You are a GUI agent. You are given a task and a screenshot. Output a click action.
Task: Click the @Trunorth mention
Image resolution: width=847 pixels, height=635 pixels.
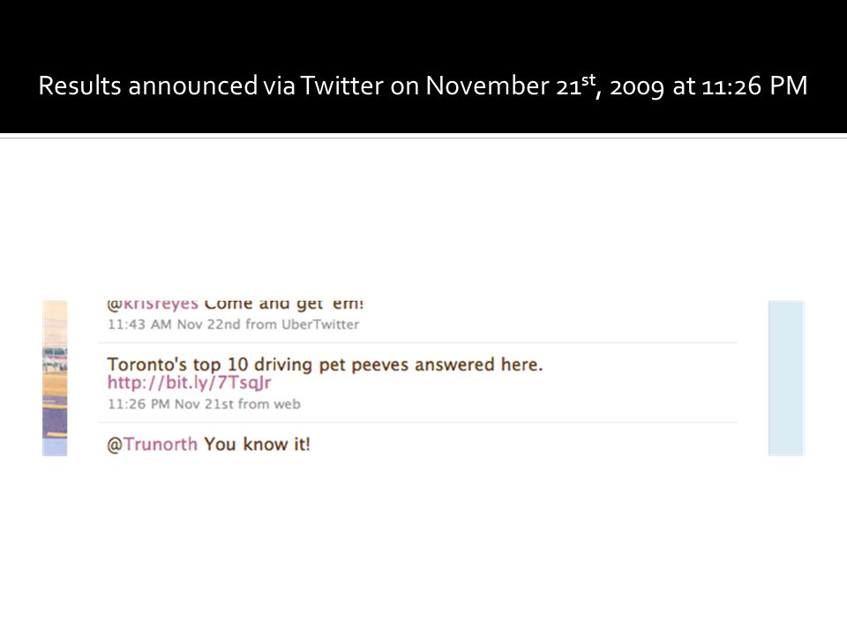pos(153,444)
